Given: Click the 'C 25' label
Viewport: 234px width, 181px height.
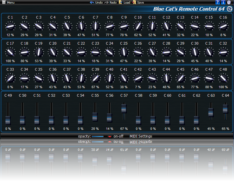Looking at the screenshot, I should tap(124, 43).
